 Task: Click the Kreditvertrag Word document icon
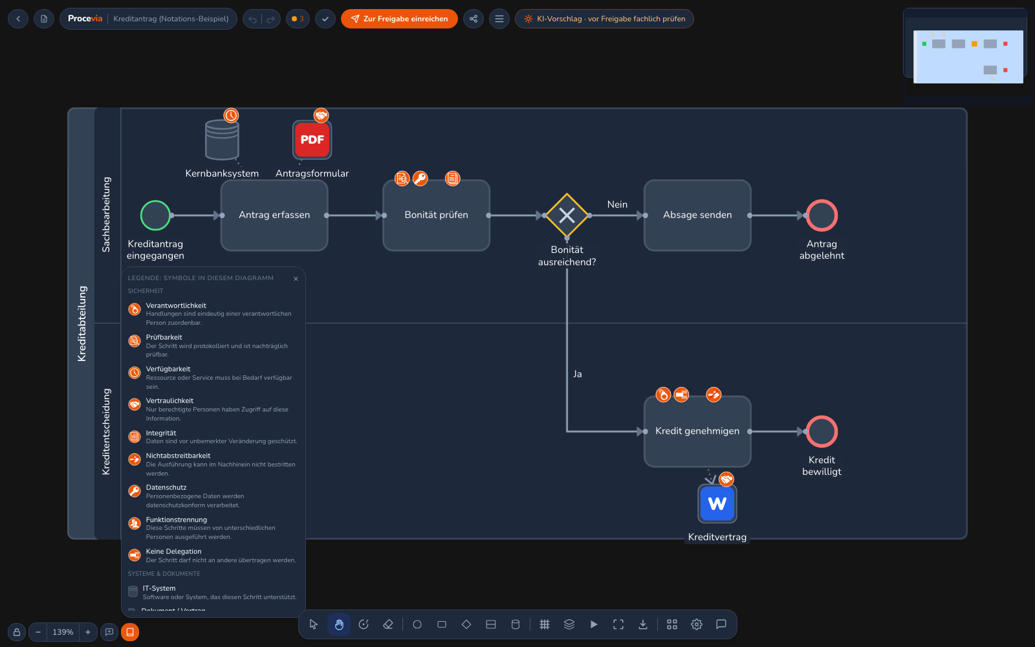pos(717,503)
